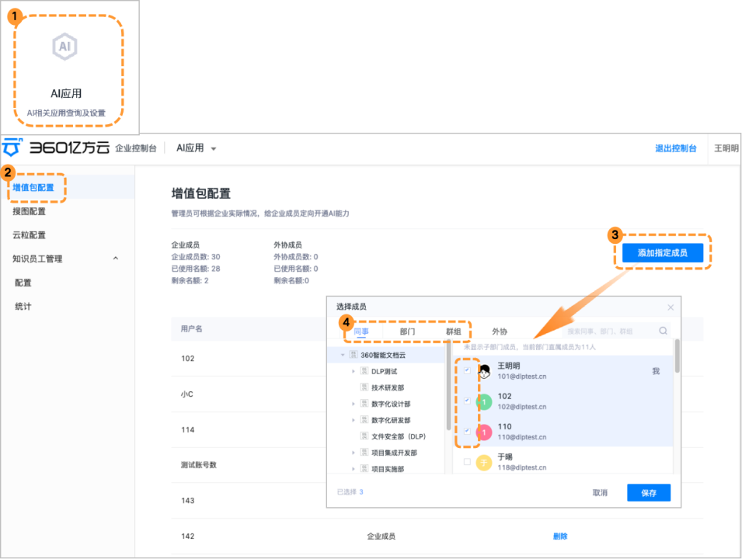Click 取消 in dialog
Screen dimensions: 742x559
click(x=600, y=493)
